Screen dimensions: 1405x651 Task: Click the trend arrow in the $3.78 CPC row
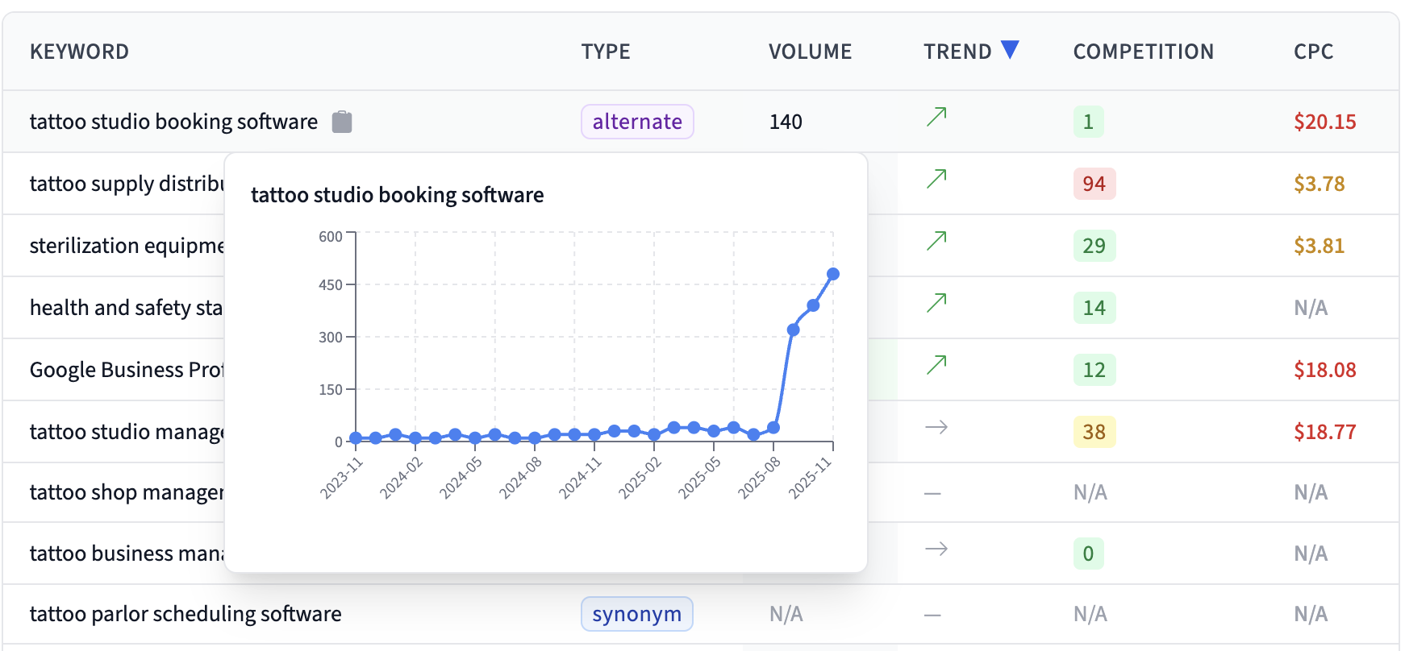tap(936, 179)
